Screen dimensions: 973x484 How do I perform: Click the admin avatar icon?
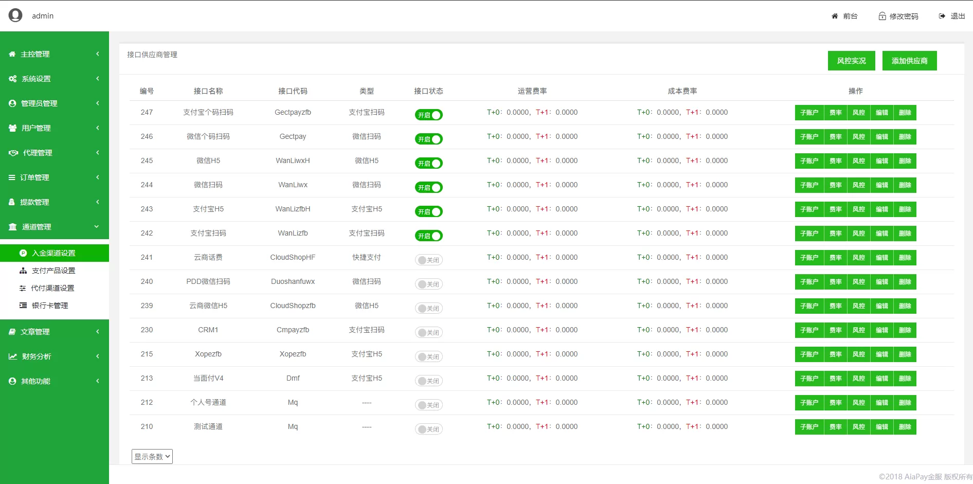coord(15,15)
